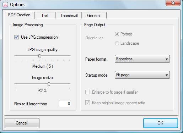Select the PDF Creation tab
This screenshot has height=133, width=183.
click(19, 15)
